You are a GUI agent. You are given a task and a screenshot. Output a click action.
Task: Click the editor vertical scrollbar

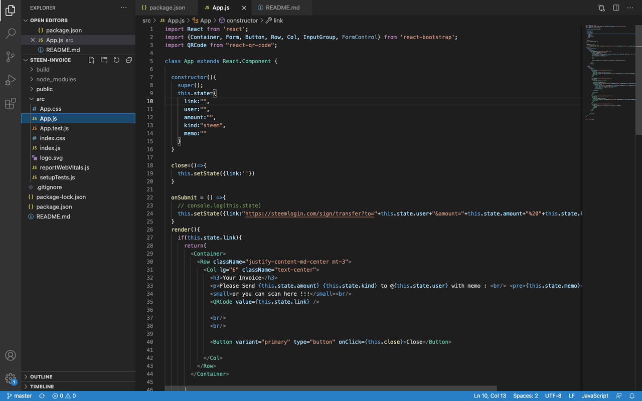(x=638, y=79)
